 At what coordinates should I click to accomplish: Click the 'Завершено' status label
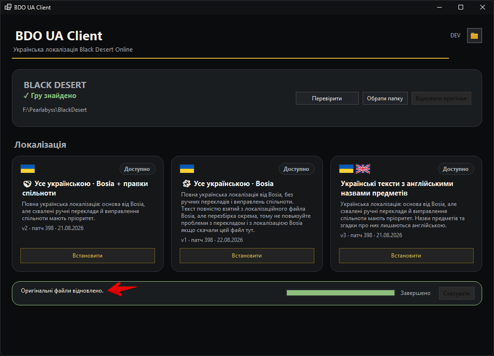415,293
